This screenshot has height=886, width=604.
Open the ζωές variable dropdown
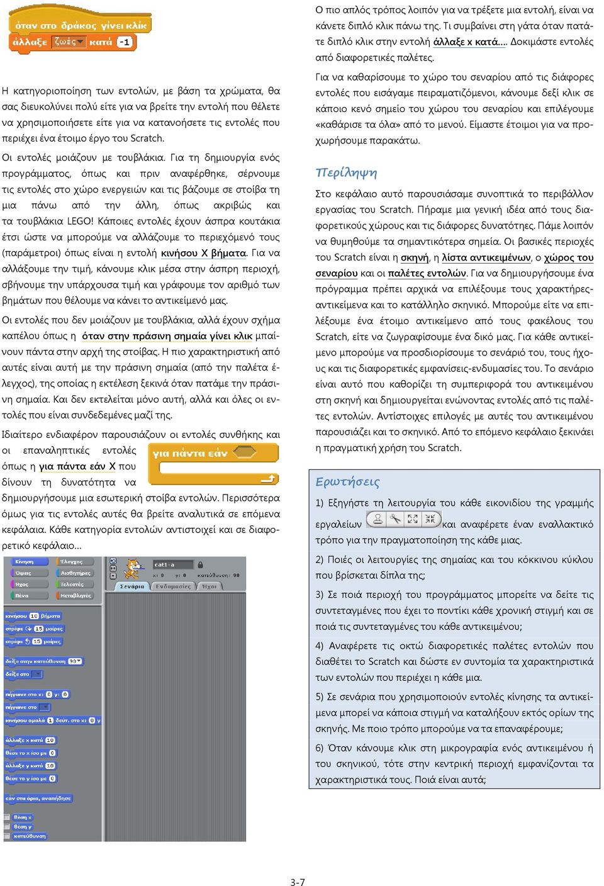[69, 42]
